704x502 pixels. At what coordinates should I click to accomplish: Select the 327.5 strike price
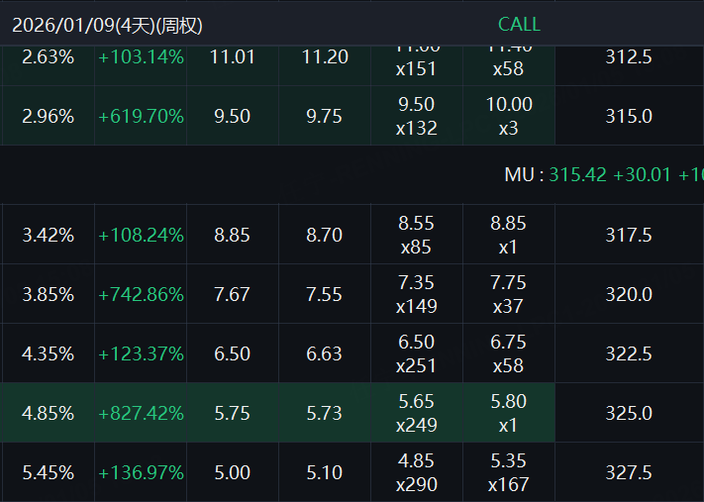point(628,472)
